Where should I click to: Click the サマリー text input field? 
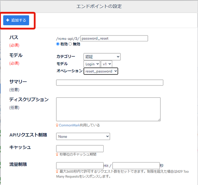point(110,82)
